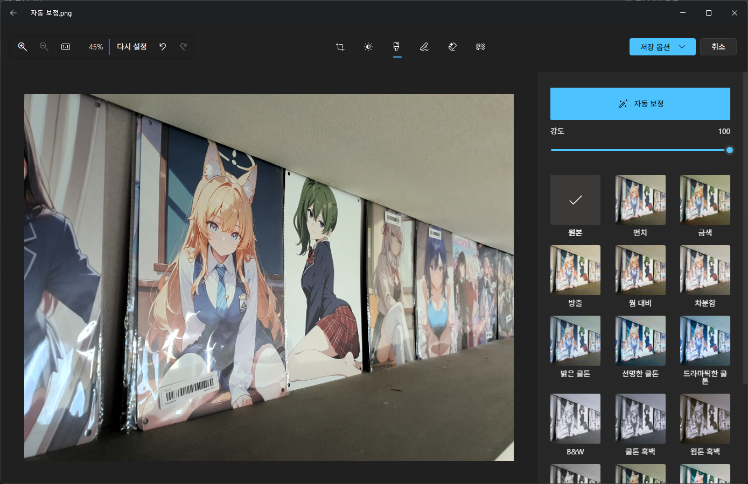Apply the 펀치 filter thumbnail
The image size is (748, 484).
[x=640, y=200]
